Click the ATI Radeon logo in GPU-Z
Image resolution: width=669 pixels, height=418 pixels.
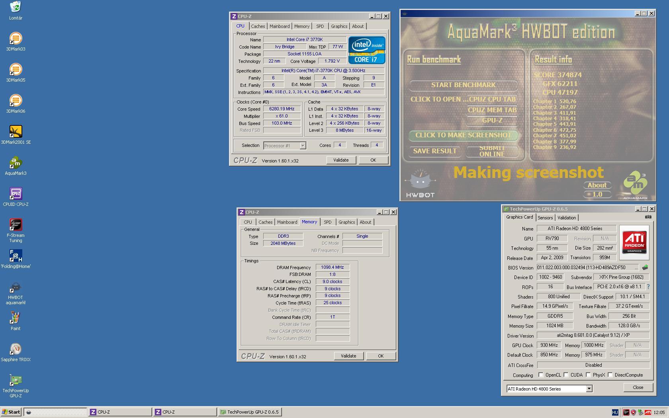pyautogui.click(x=634, y=242)
